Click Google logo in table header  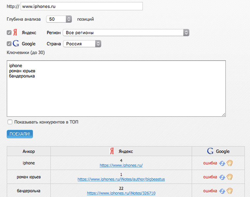[x=210, y=151]
